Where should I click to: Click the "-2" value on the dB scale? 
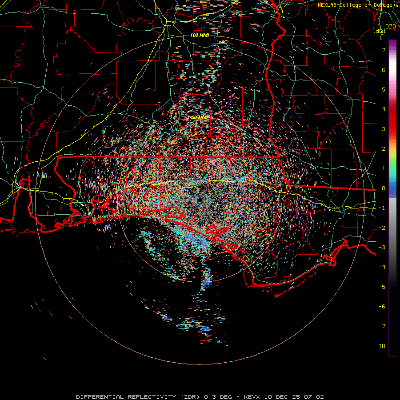pyautogui.click(x=382, y=228)
